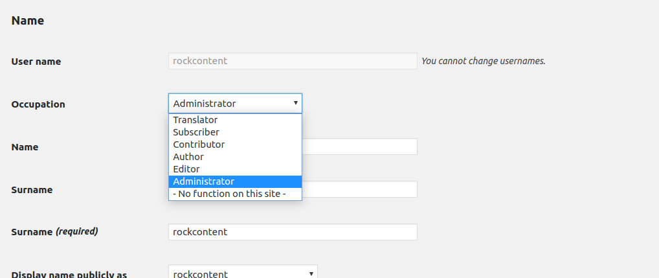Viewport: 659px width, 278px height.
Task: Click the disabled User name field
Action: (293, 61)
